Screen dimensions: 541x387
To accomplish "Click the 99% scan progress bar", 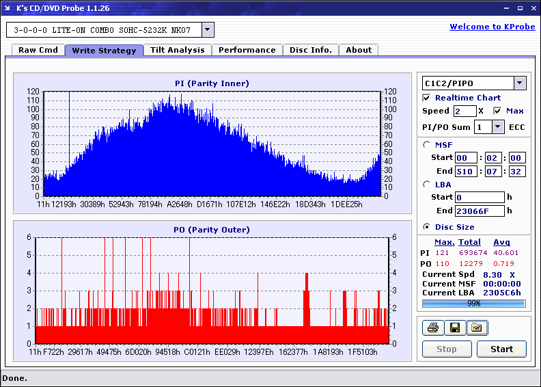I will 473,303.
